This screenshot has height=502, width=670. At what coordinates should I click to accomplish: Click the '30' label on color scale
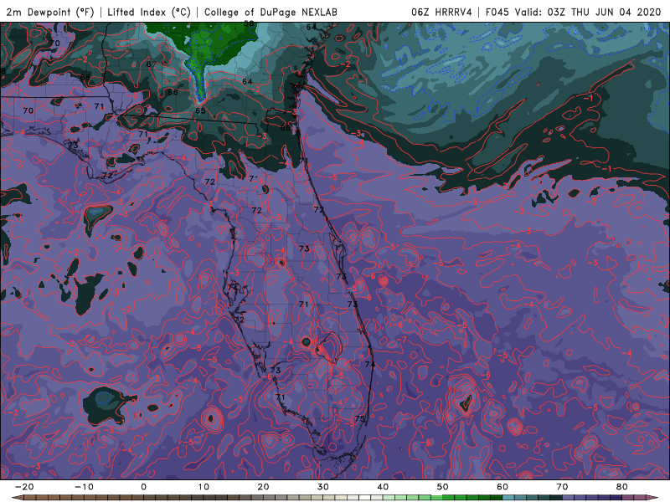(323, 487)
